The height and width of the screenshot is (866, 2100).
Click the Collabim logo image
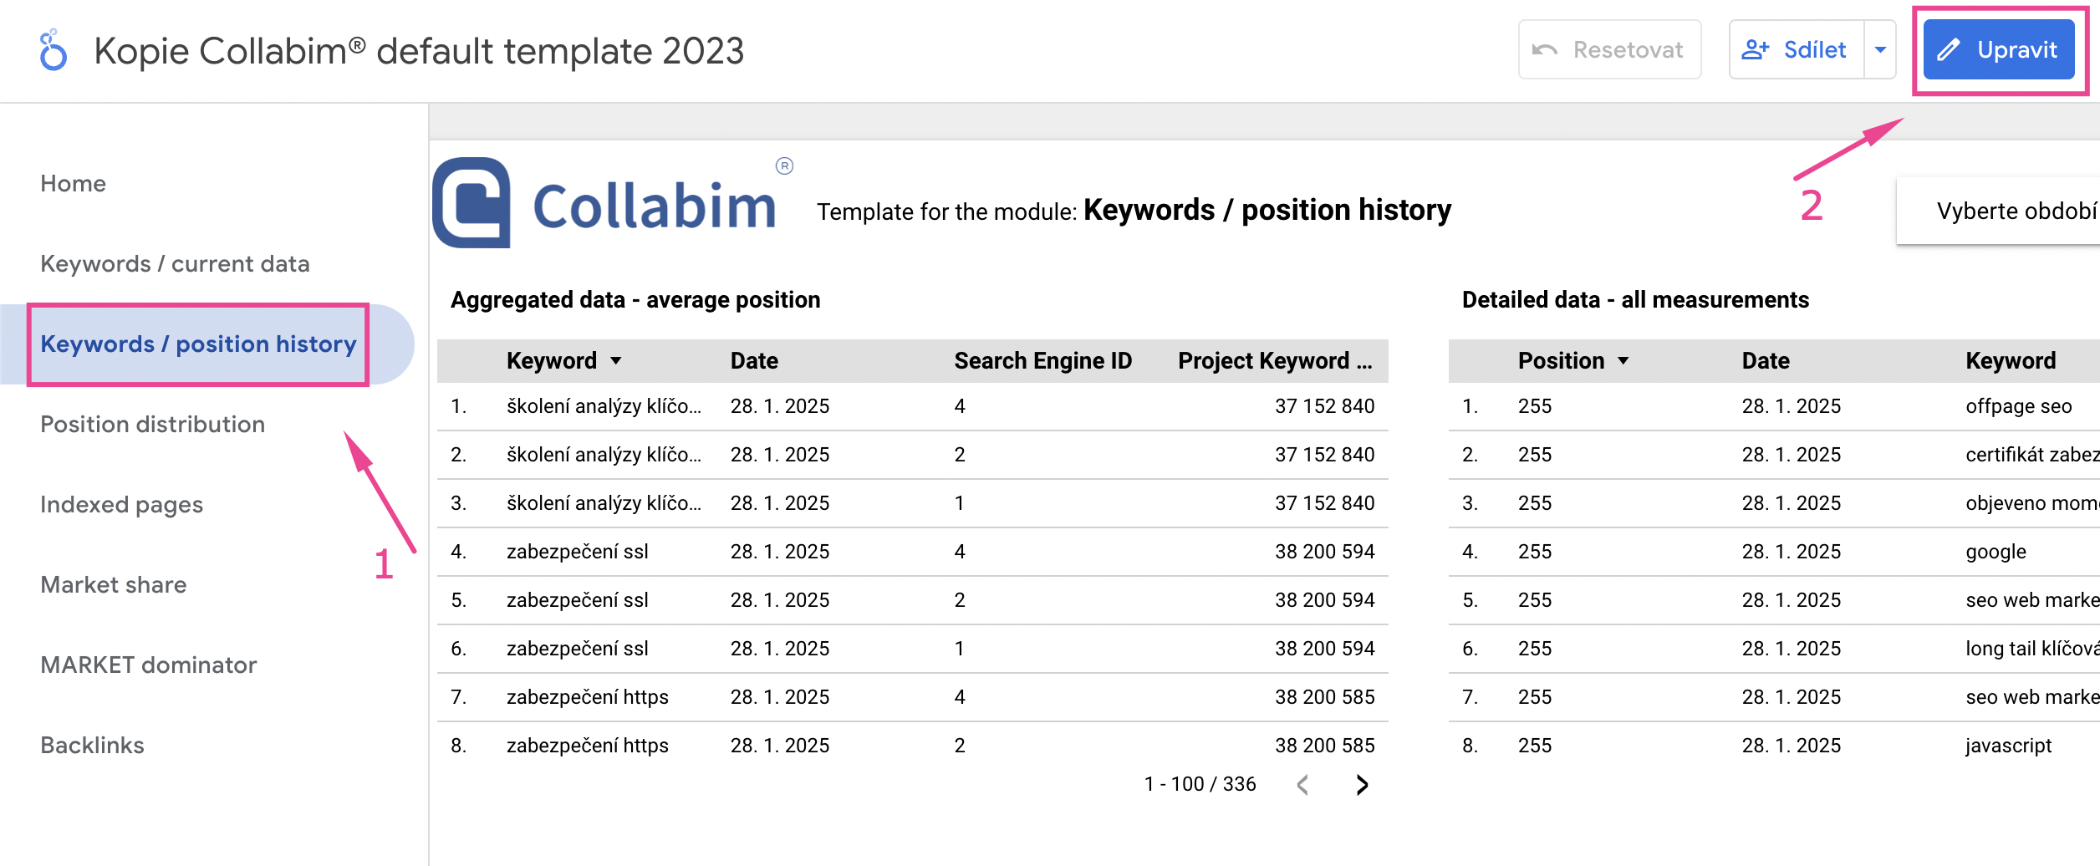[x=613, y=203]
